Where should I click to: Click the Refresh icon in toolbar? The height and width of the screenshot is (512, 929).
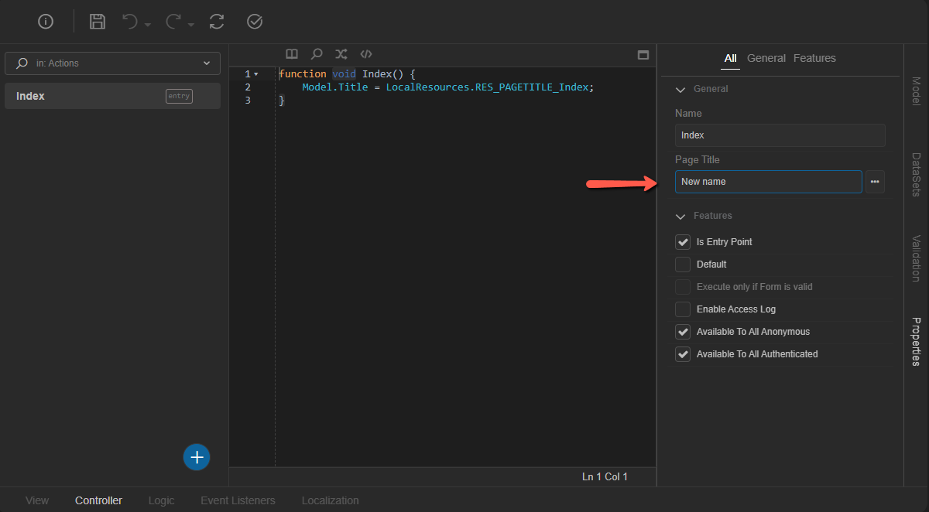point(217,22)
